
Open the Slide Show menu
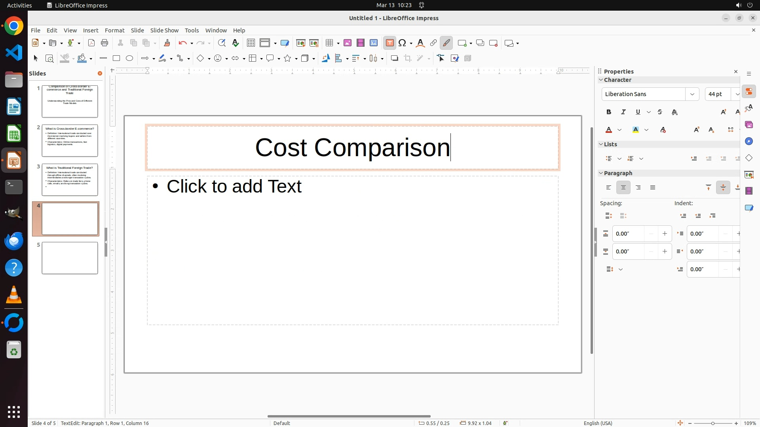164,30
